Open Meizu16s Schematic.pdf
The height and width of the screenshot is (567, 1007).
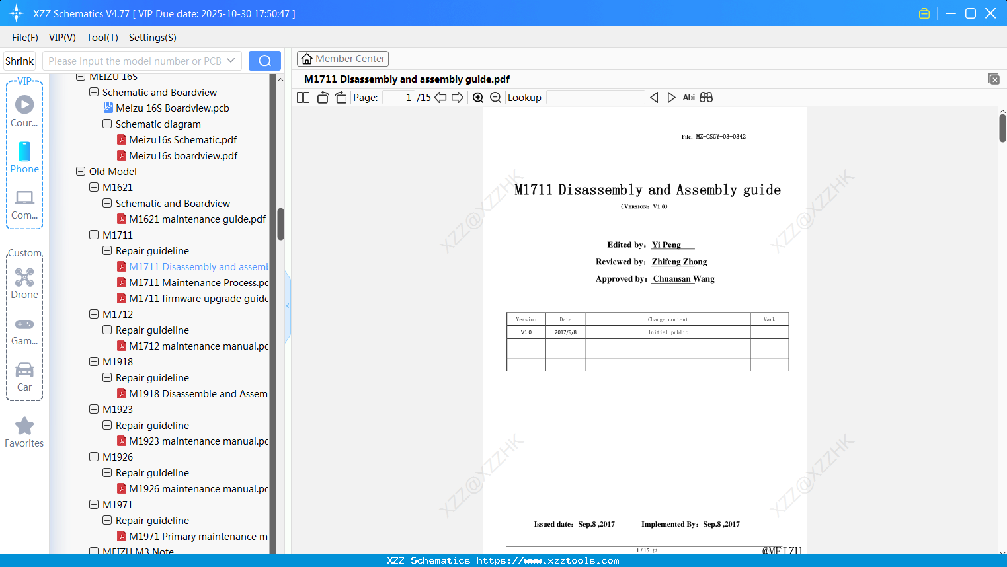(182, 140)
